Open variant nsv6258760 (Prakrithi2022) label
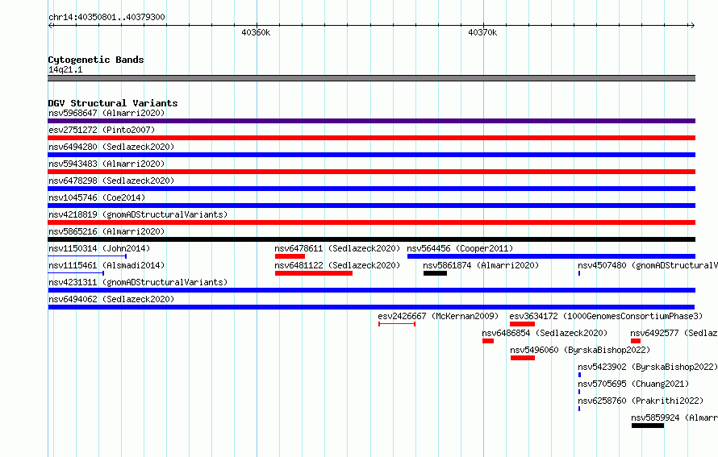The height and width of the screenshot is (457, 718). [x=641, y=401]
